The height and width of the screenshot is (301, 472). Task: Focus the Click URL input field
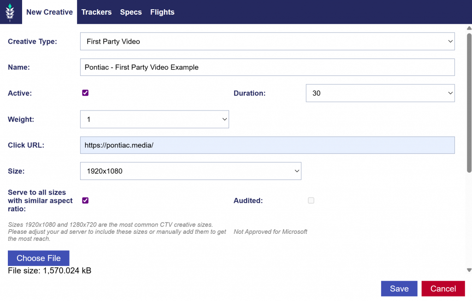pos(267,145)
